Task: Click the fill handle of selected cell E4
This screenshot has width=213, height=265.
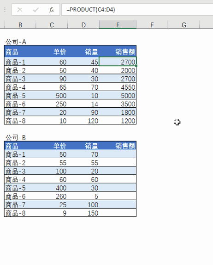Action: point(136,66)
